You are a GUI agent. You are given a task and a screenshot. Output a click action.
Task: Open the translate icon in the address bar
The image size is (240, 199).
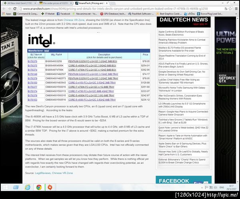[x=226, y=9]
